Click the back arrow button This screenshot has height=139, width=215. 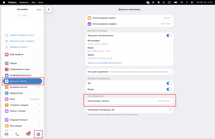coord(48,9)
